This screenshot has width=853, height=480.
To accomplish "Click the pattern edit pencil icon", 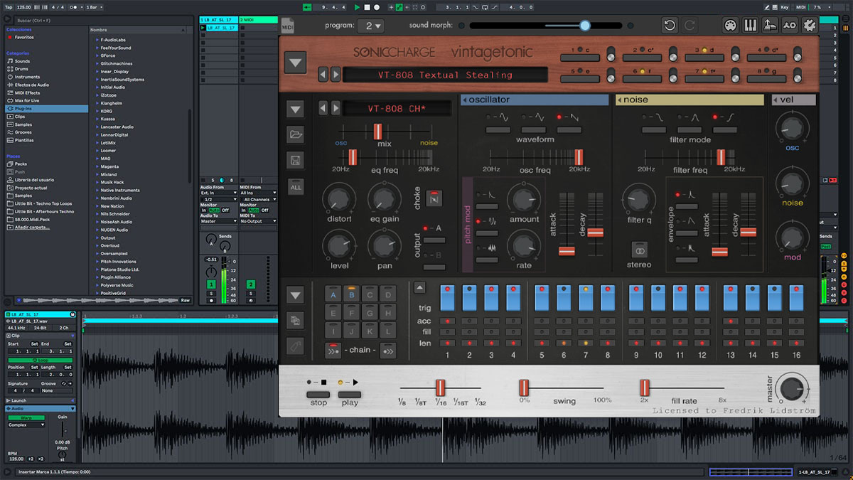I will (x=296, y=346).
